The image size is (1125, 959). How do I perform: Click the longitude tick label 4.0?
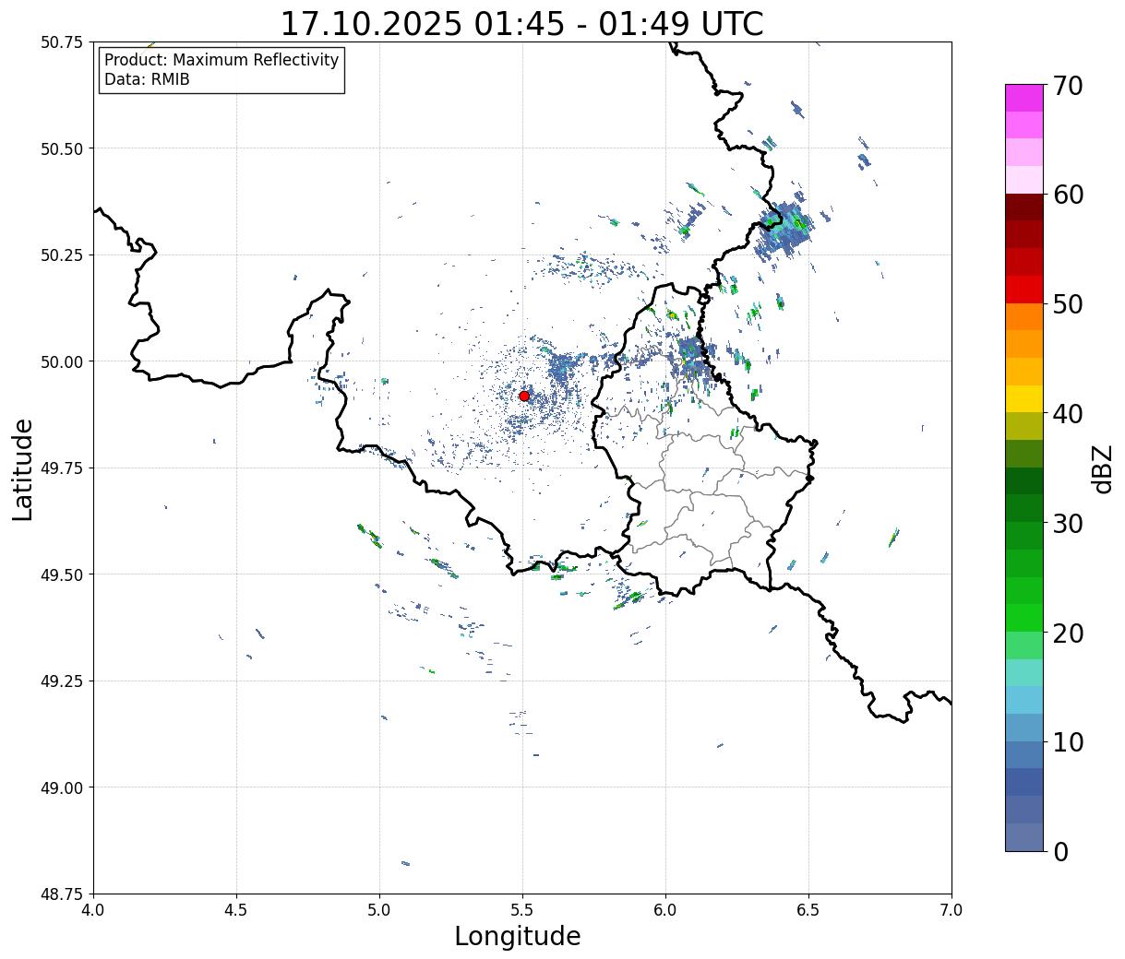(x=93, y=910)
